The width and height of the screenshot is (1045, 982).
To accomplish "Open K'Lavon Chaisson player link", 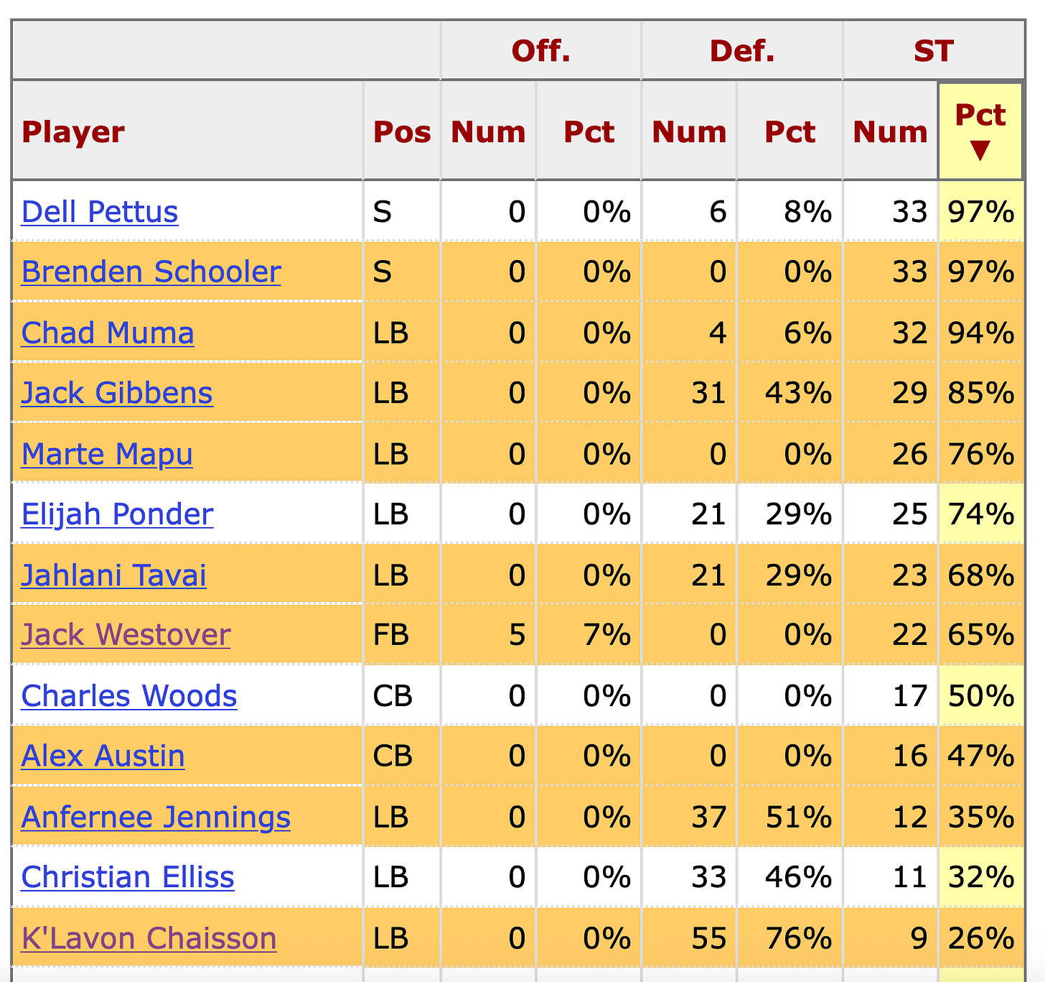I will 149,938.
